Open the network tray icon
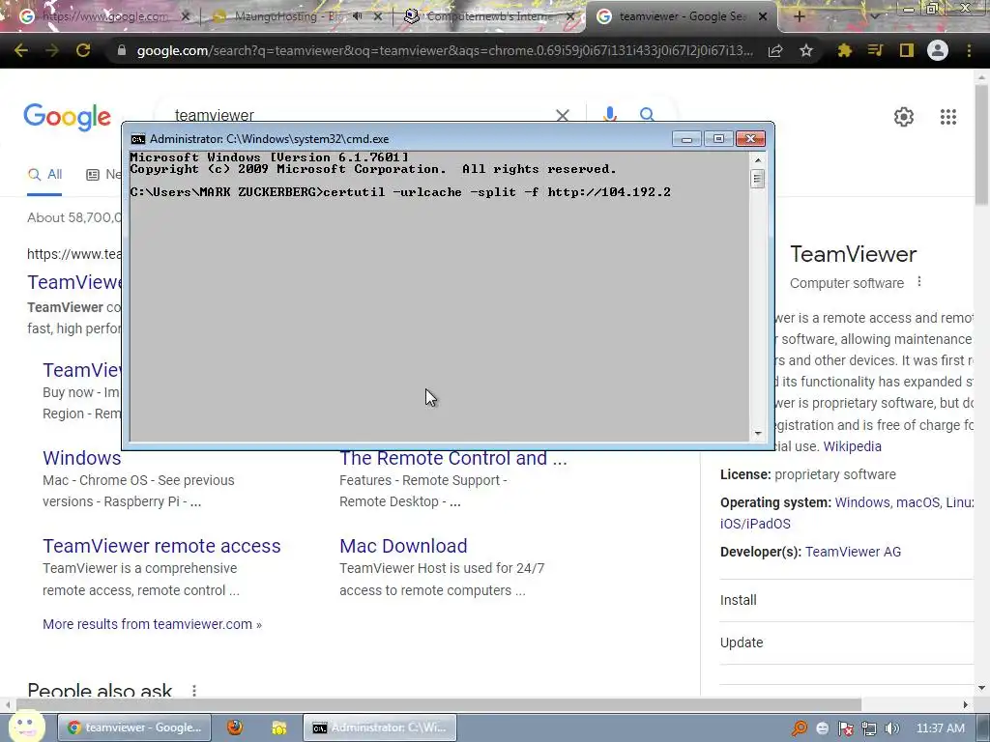 (869, 728)
